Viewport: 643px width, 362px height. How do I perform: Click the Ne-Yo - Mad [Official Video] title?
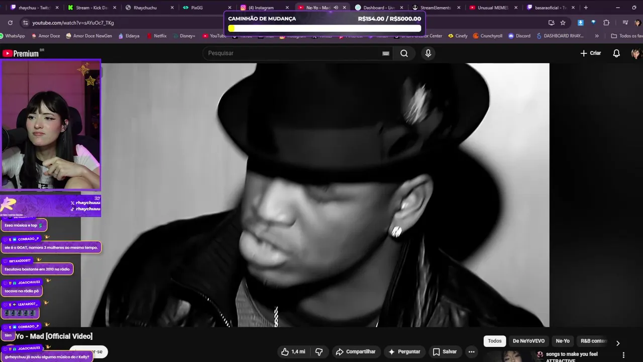coord(53,336)
